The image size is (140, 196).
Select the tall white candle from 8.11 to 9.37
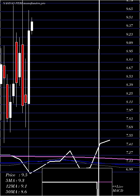(x=29, y=67)
